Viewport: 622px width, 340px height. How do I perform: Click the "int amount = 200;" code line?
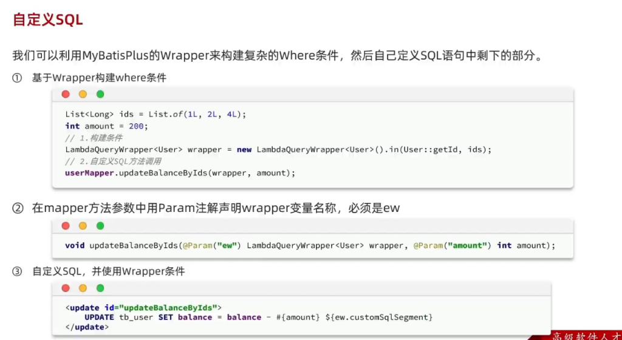coord(106,126)
